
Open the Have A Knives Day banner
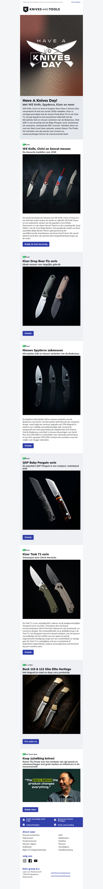click(x=51, y=56)
